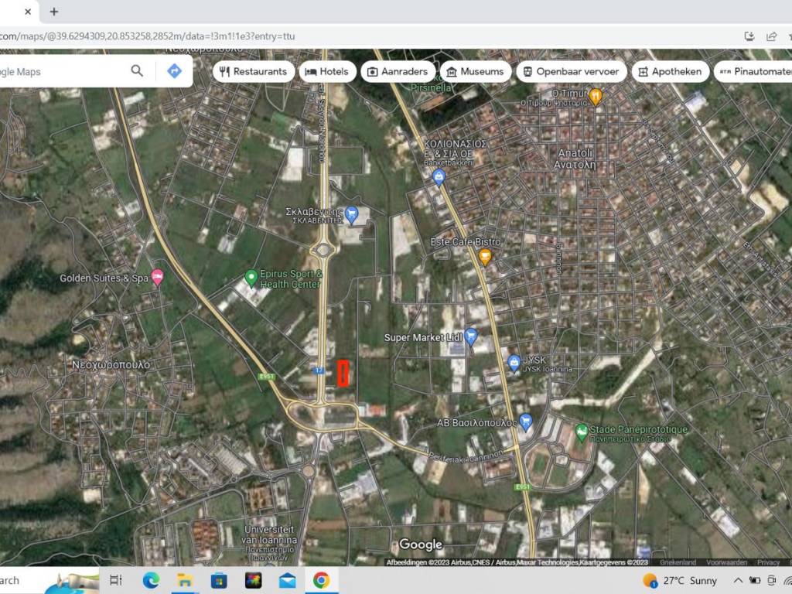This screenshot has height=594, width=792.
Task: Open the Epirus Sport & Health Center marker
Action: pyautogui.click(x=251, y=277)
